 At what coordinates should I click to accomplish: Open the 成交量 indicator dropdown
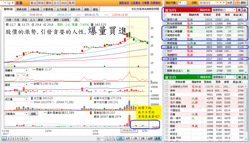26,99
